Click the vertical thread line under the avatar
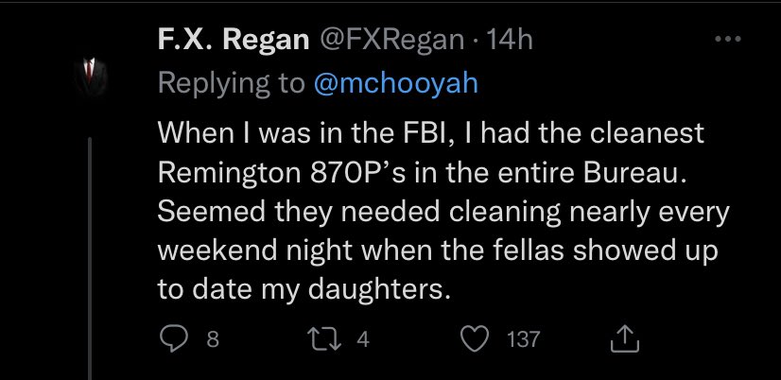 [x=92, y=236]
